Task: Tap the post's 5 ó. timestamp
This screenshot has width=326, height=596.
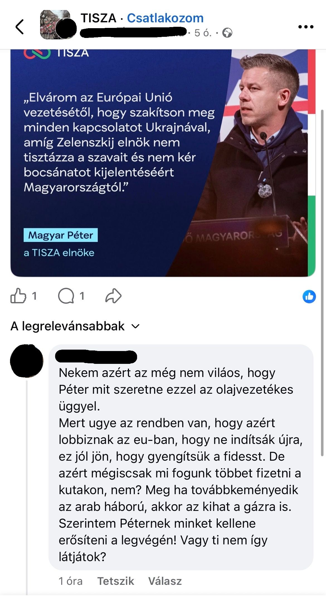Action: (x=203, y=33)
